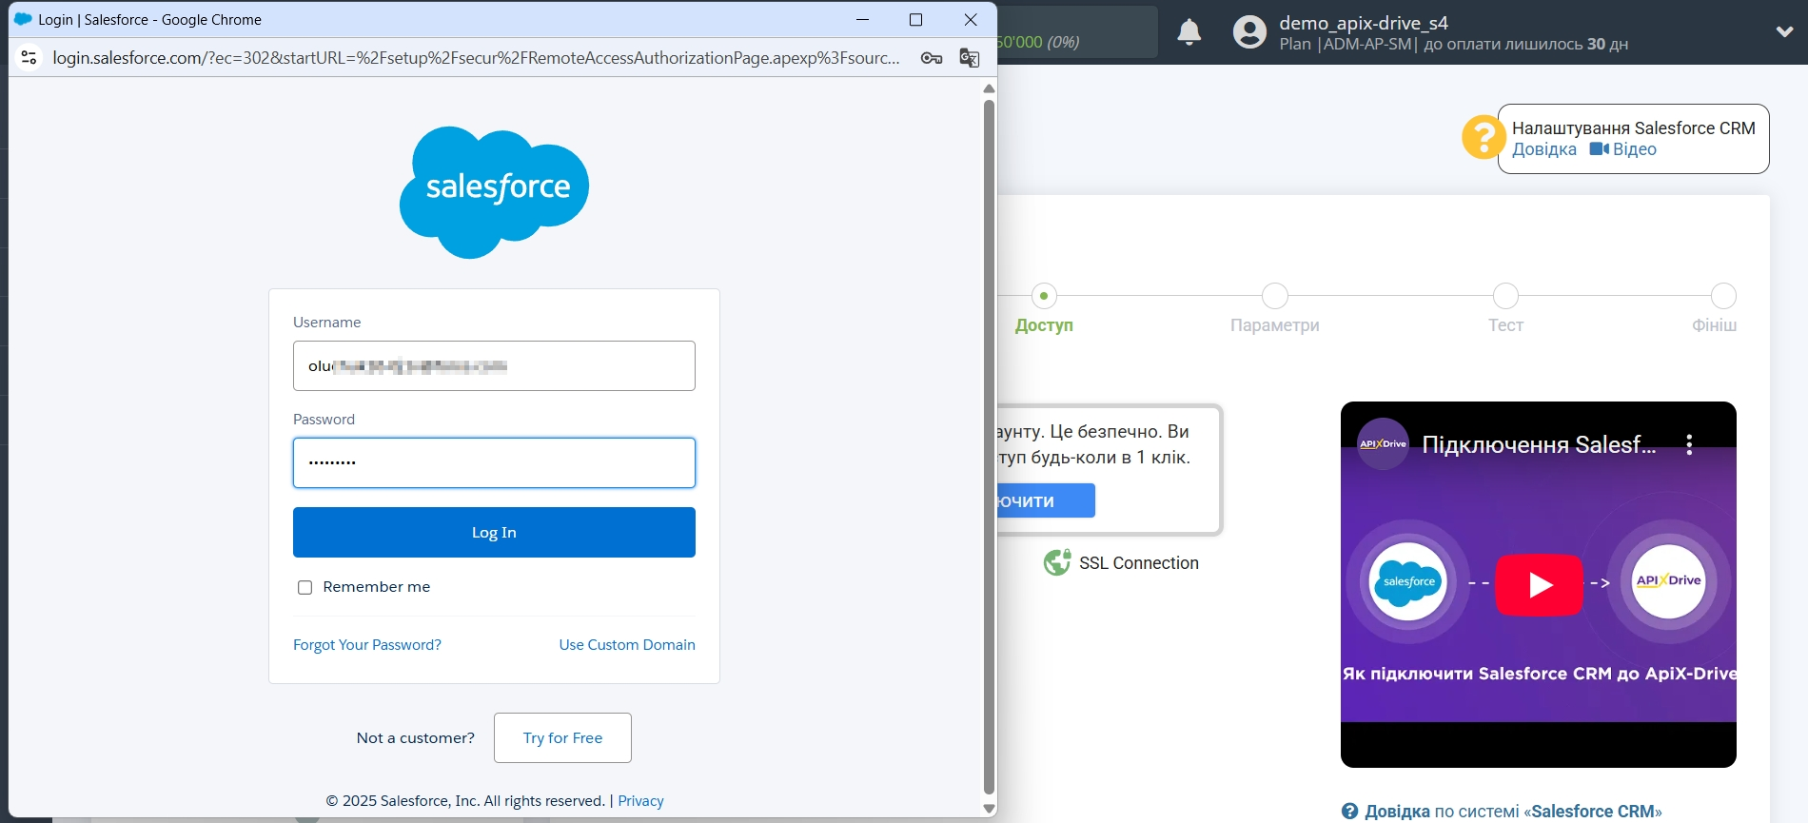Open the saved passwords key icon
Image resolution: width=1808 pixels, height=823 pixels.
(x=932, y=58)
